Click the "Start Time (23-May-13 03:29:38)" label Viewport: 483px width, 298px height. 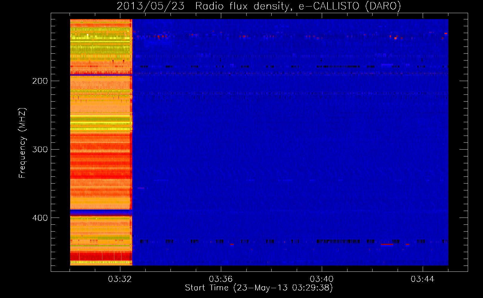(259, 288)
